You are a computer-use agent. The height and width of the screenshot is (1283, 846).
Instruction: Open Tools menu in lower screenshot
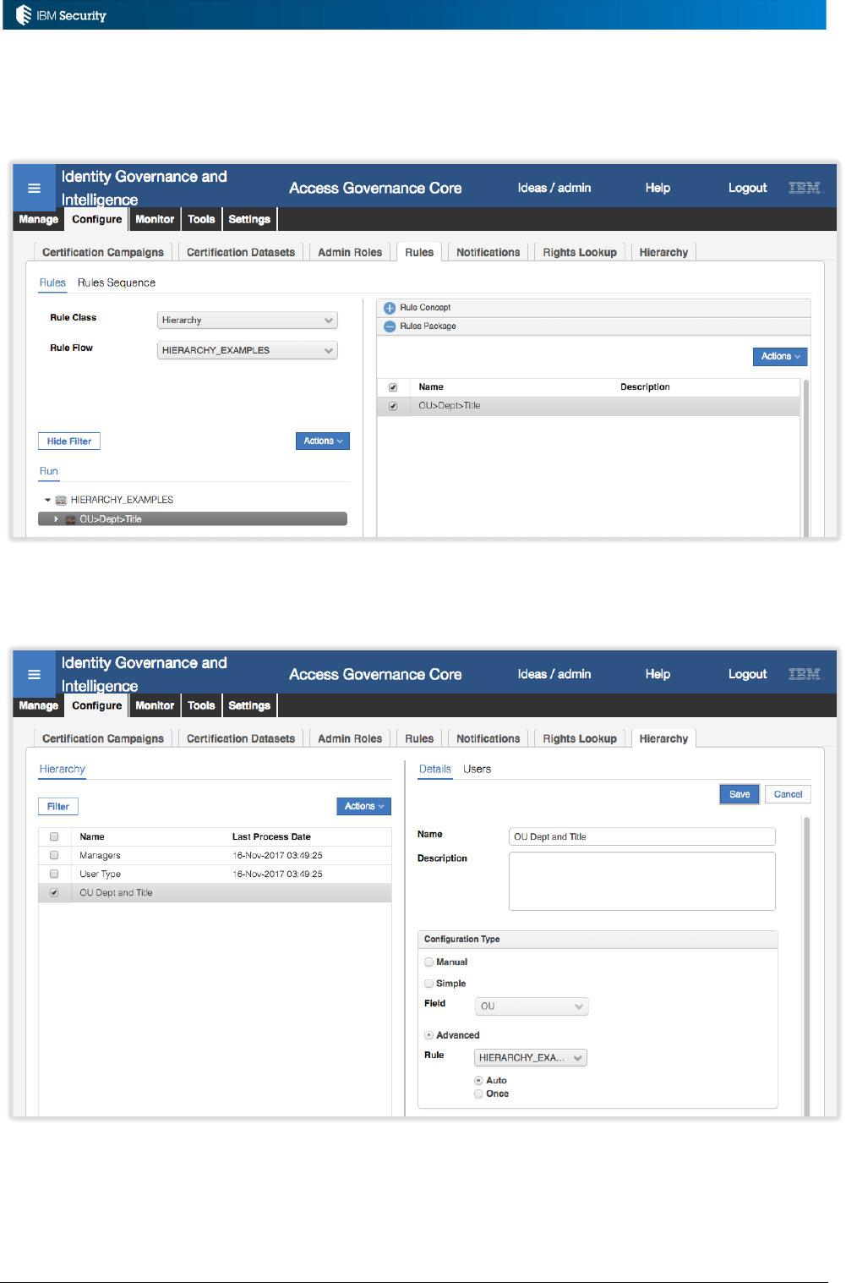[201, 705]
